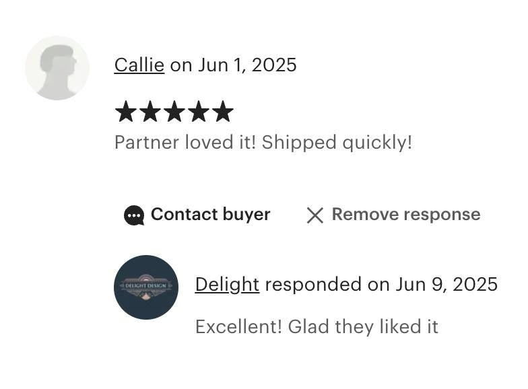Click the seller reply "Excellent! Glad they liked it"

(317, 327)
